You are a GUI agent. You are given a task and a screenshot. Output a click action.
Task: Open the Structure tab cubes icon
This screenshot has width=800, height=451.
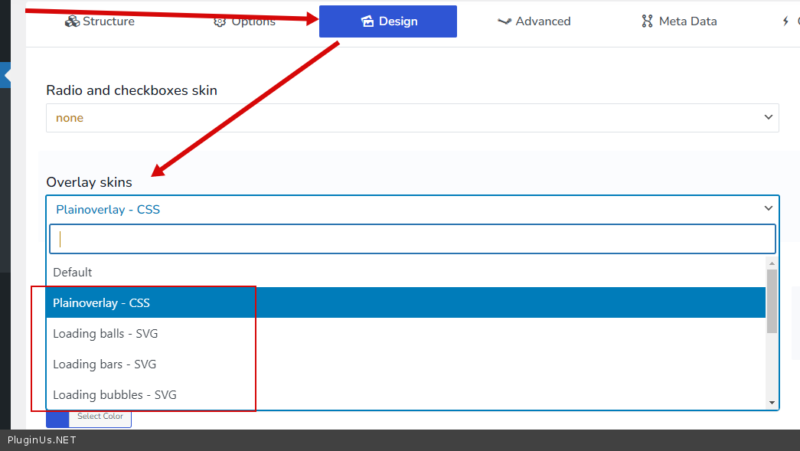coord(72,21)
